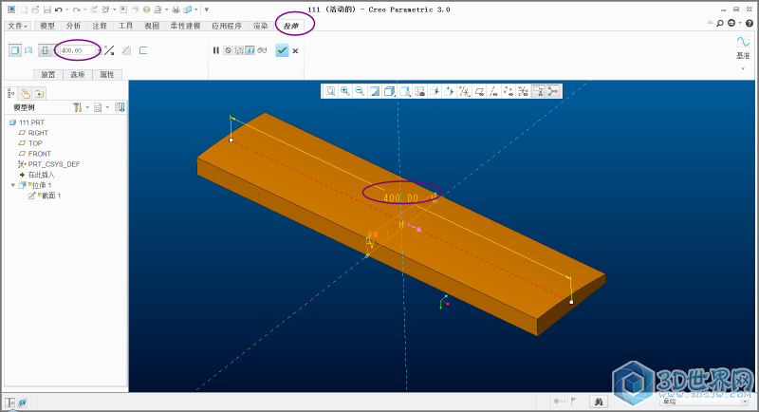This screenshot has height=412, width=759.
Task: Click the Zoom Out magnifier icon
Action: (x=360, y=91)
